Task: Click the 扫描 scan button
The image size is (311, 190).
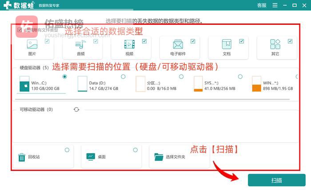Action: (x=276, y=180)
